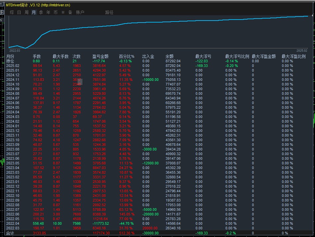Click the 2025.02 chart end date label
Viewport: 315px width, 237px height.
tap(302, 51)
